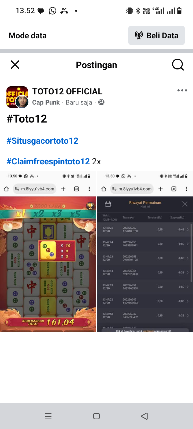Open the #Situsgacortoto12 hashtag
Viewport: 193px width, 429px height.
42,141
